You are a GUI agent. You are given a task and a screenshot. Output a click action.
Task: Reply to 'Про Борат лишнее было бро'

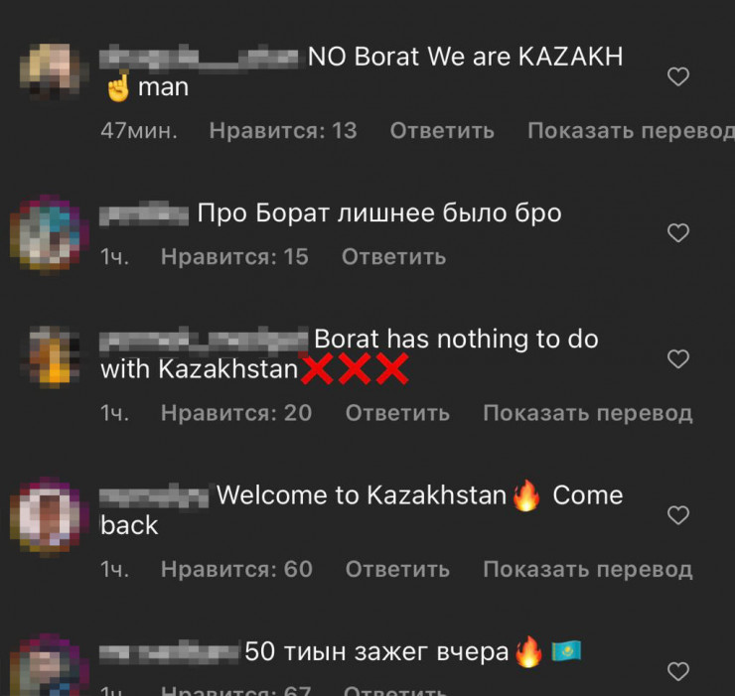(x=393, y=257)
